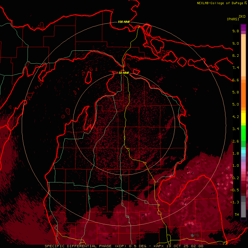
Task: Click the 8.2 color scale value
Action: click(x=236, y=55)
